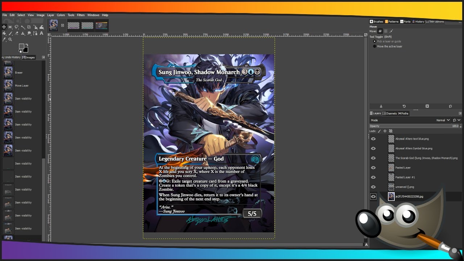Screen dimensions: 464x261
Task: Hide the Abyssal Alters Symbol blue.png layer
Action: coord(373,148)
